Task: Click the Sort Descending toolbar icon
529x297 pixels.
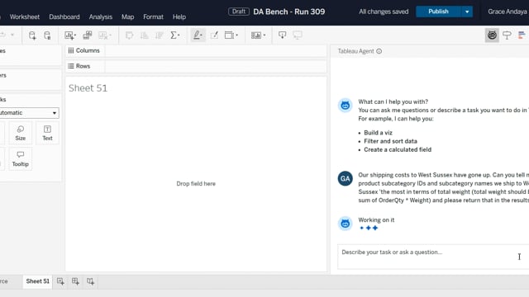Action: click(x=159, y=35)
